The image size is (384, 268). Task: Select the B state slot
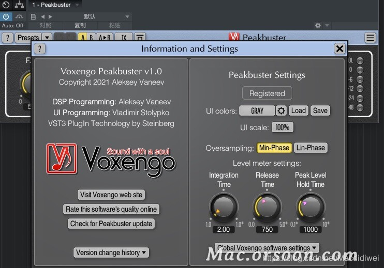pos(91,38)
